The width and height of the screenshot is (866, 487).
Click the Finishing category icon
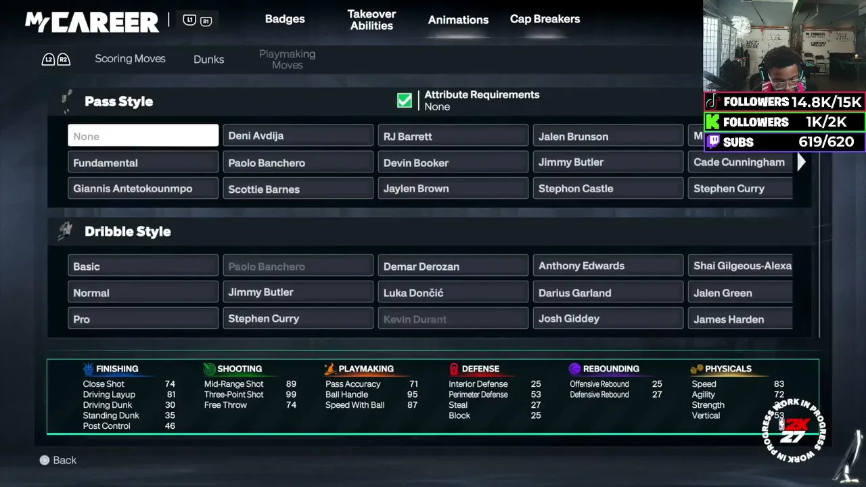(88, 369)
